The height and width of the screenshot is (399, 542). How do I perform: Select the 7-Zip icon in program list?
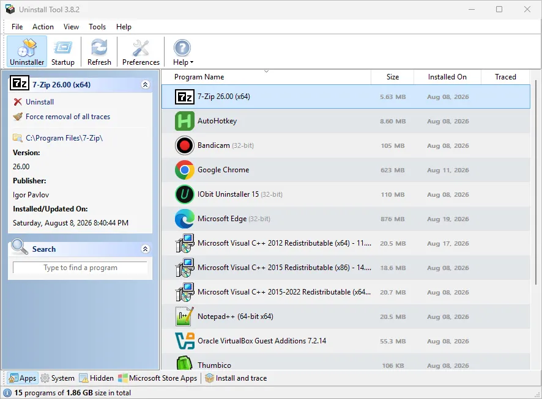[185, 97]
